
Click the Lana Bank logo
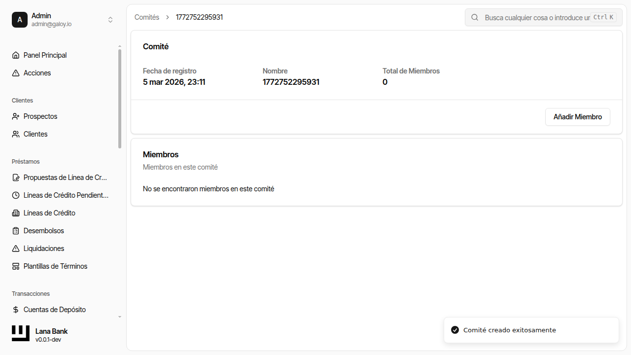(21, 333)
